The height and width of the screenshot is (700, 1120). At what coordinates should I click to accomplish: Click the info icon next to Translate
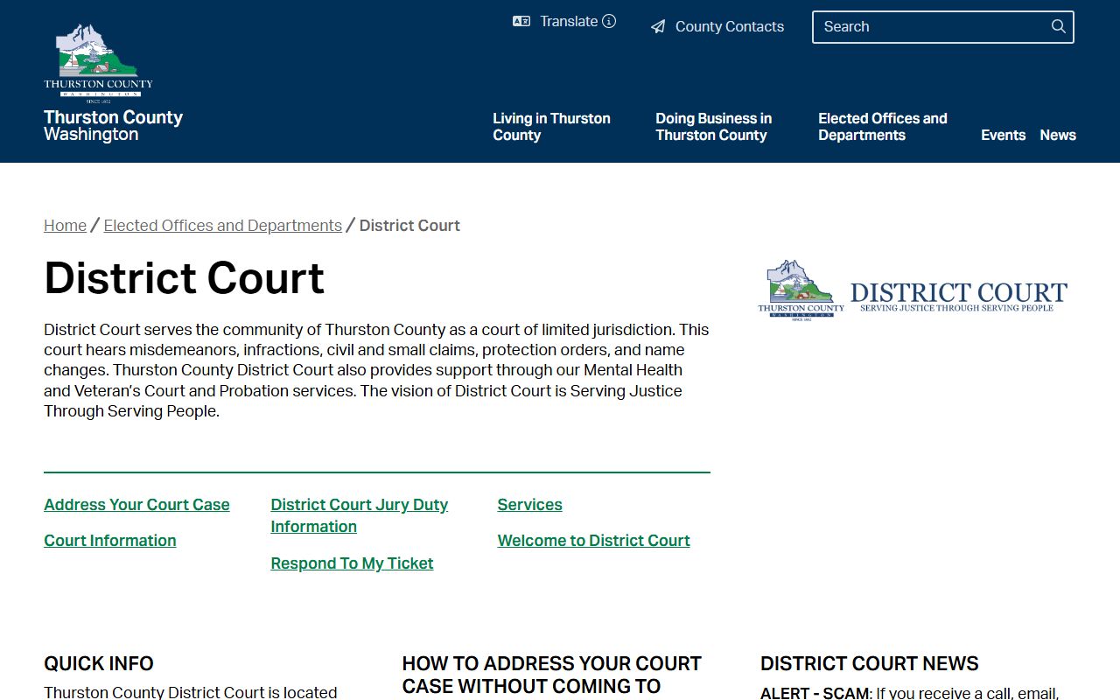[609, 21]
